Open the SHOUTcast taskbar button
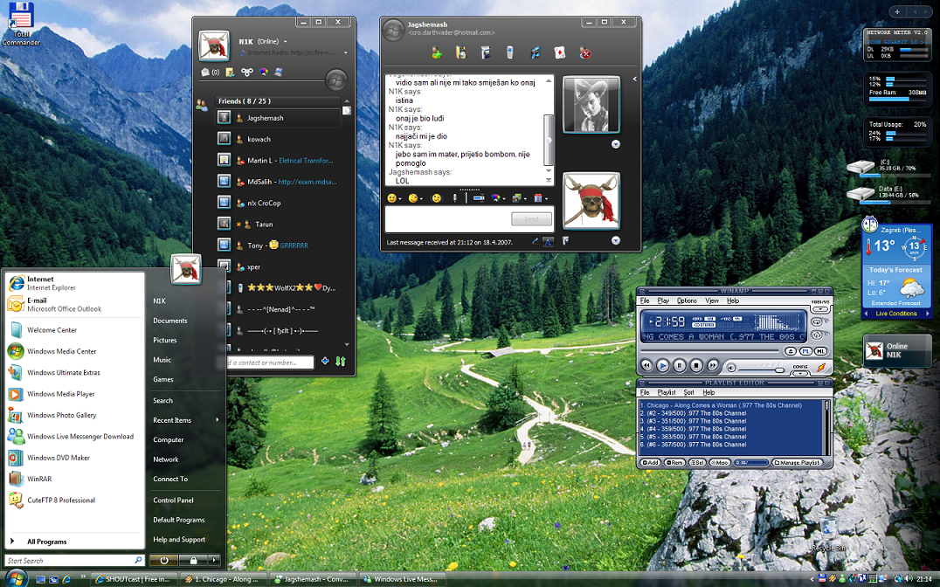Image resolution: width=940 pixels, height=587 pixels. pos(135,579)
